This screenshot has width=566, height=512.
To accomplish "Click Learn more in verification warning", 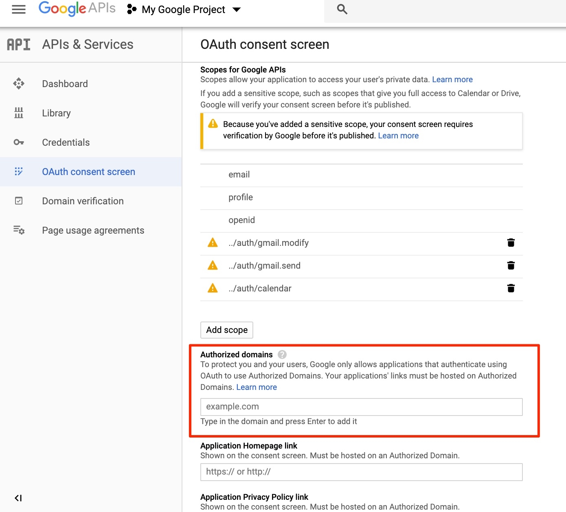I will 398,136.
